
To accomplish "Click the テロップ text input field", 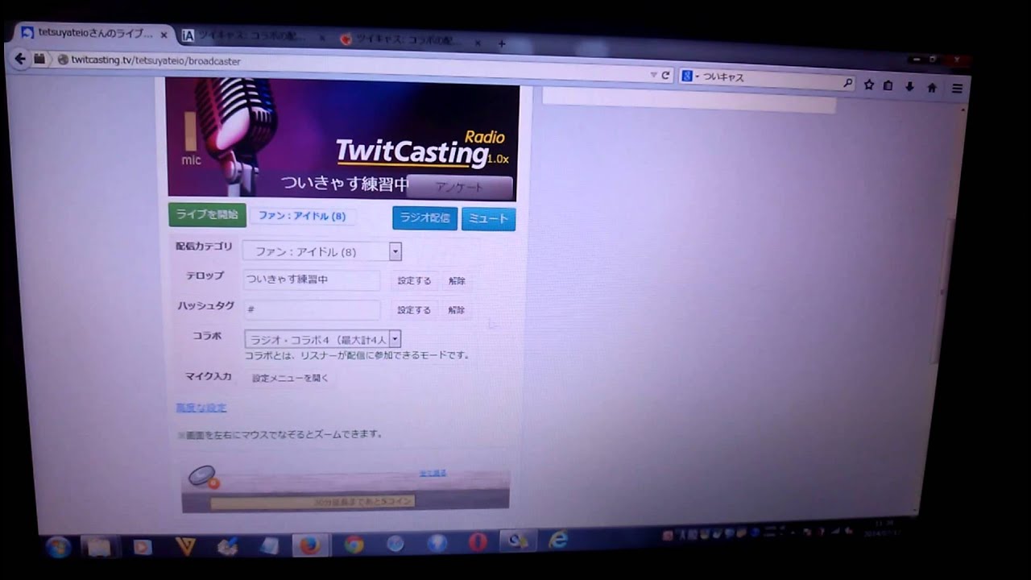I will [x=312, y=280].
